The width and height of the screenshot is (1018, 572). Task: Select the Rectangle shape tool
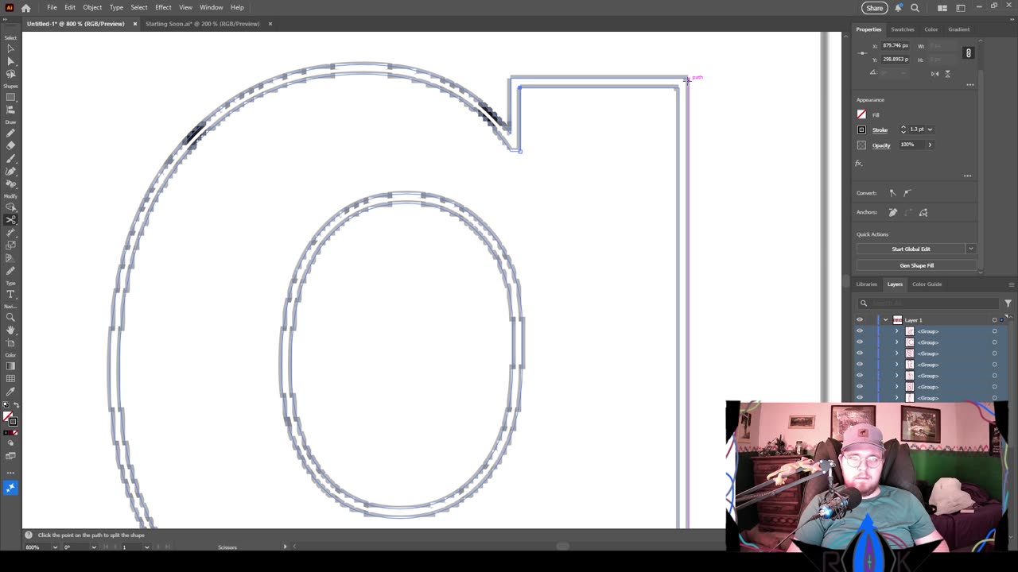(10, 98)
